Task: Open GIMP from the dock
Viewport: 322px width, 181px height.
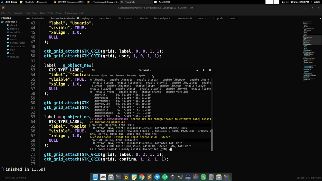Action: [180, 177]
